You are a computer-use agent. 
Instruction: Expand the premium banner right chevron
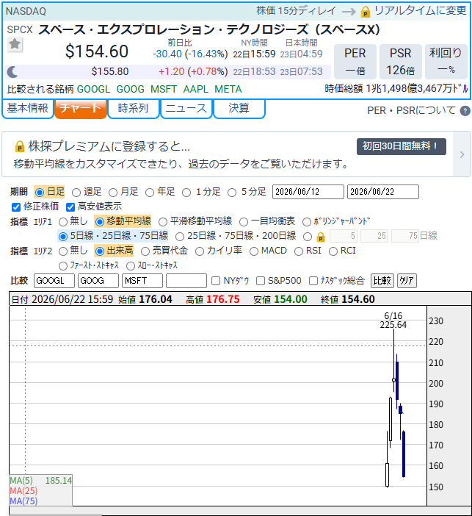tap(462, 154)
